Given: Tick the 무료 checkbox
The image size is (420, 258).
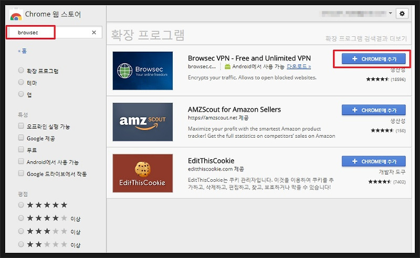Looking at the screenshot, I should pos(21,149).
